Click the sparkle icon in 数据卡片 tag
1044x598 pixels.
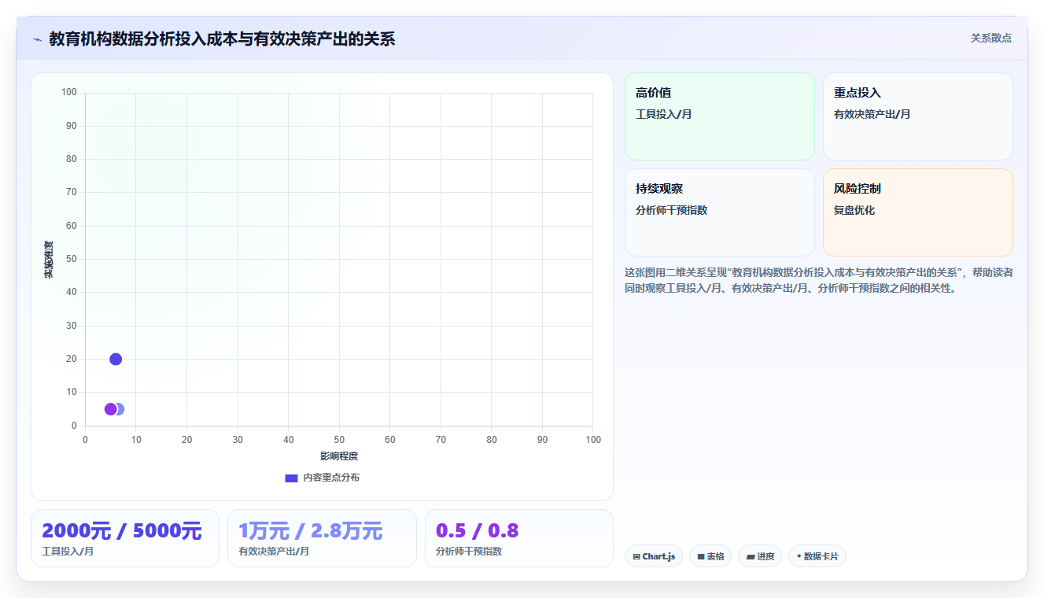(x=799, y=556)
